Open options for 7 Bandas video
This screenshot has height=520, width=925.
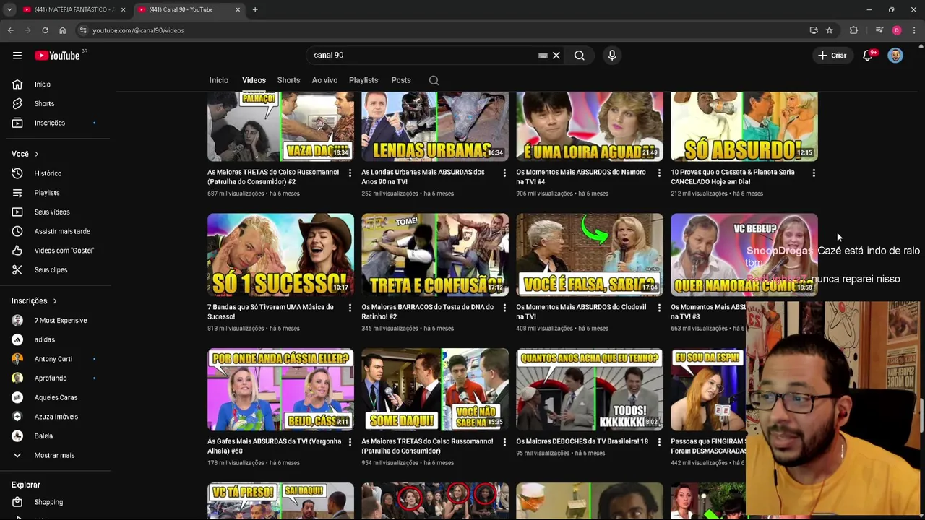(x=350, y=308)
